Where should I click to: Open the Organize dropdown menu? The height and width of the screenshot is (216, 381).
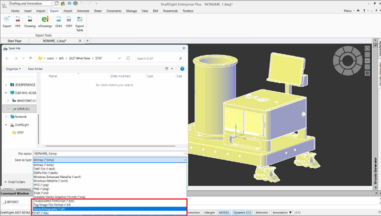pyautogui.click(x=14, y=69)
